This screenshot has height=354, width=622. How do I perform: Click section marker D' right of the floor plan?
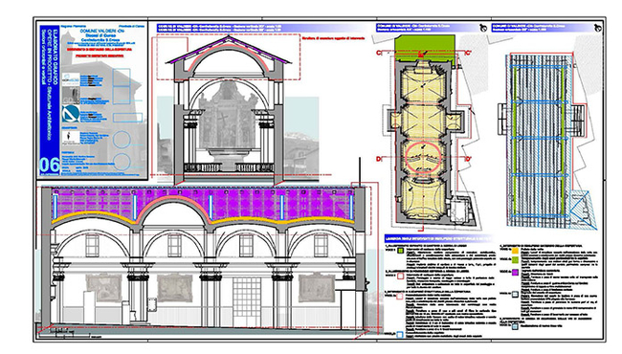click(469, 159)
